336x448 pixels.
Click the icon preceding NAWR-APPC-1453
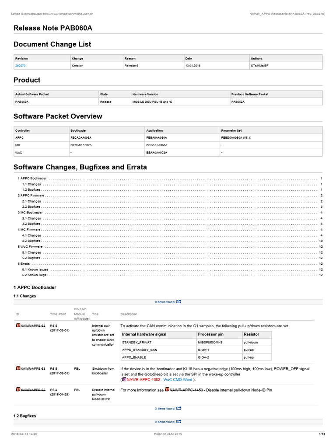tap(167, 389)
